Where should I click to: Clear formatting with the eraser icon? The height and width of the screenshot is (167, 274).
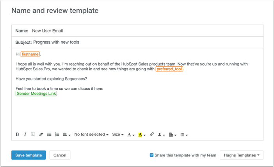[x=41, y=134]
